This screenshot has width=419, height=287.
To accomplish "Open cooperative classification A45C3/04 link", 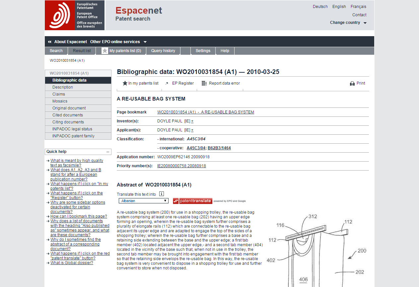I will pyautogui.click(x=196, y=148).
